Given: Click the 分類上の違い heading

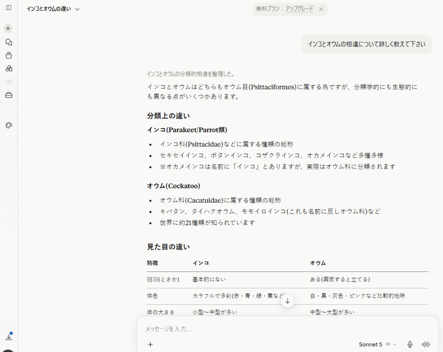Looking at the screenshot, I should 168,116.
